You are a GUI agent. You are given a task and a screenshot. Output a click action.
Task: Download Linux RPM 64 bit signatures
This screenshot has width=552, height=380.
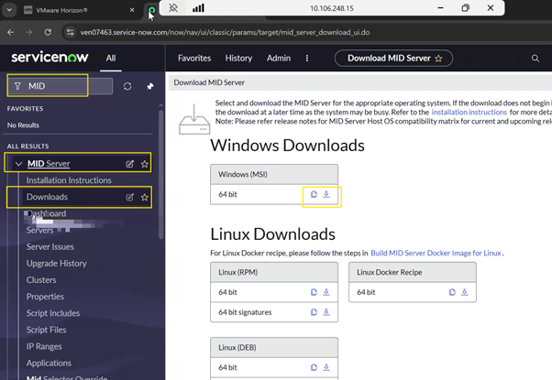[326, 312]
